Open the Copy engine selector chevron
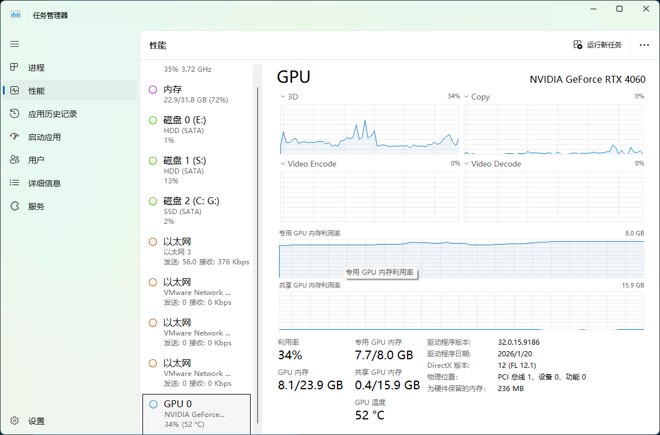The width and height of the screenshot is (660, 435). pos(467,97)
